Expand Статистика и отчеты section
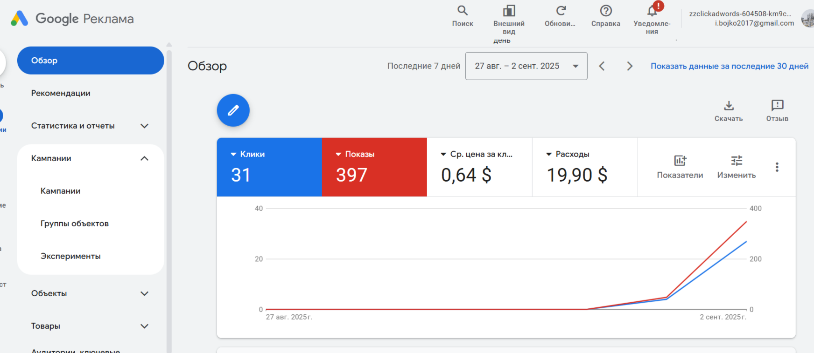 (x=145, y=126)
